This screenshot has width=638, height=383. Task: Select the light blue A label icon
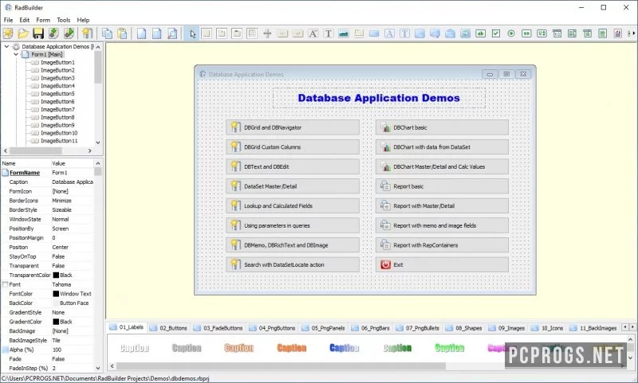(x=389, y=33)
